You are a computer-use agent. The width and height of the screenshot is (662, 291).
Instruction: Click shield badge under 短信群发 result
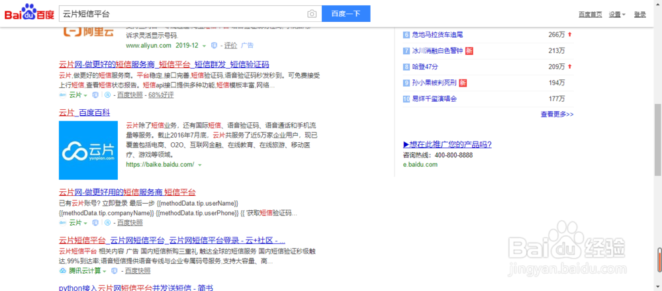(x=95, y=95)
